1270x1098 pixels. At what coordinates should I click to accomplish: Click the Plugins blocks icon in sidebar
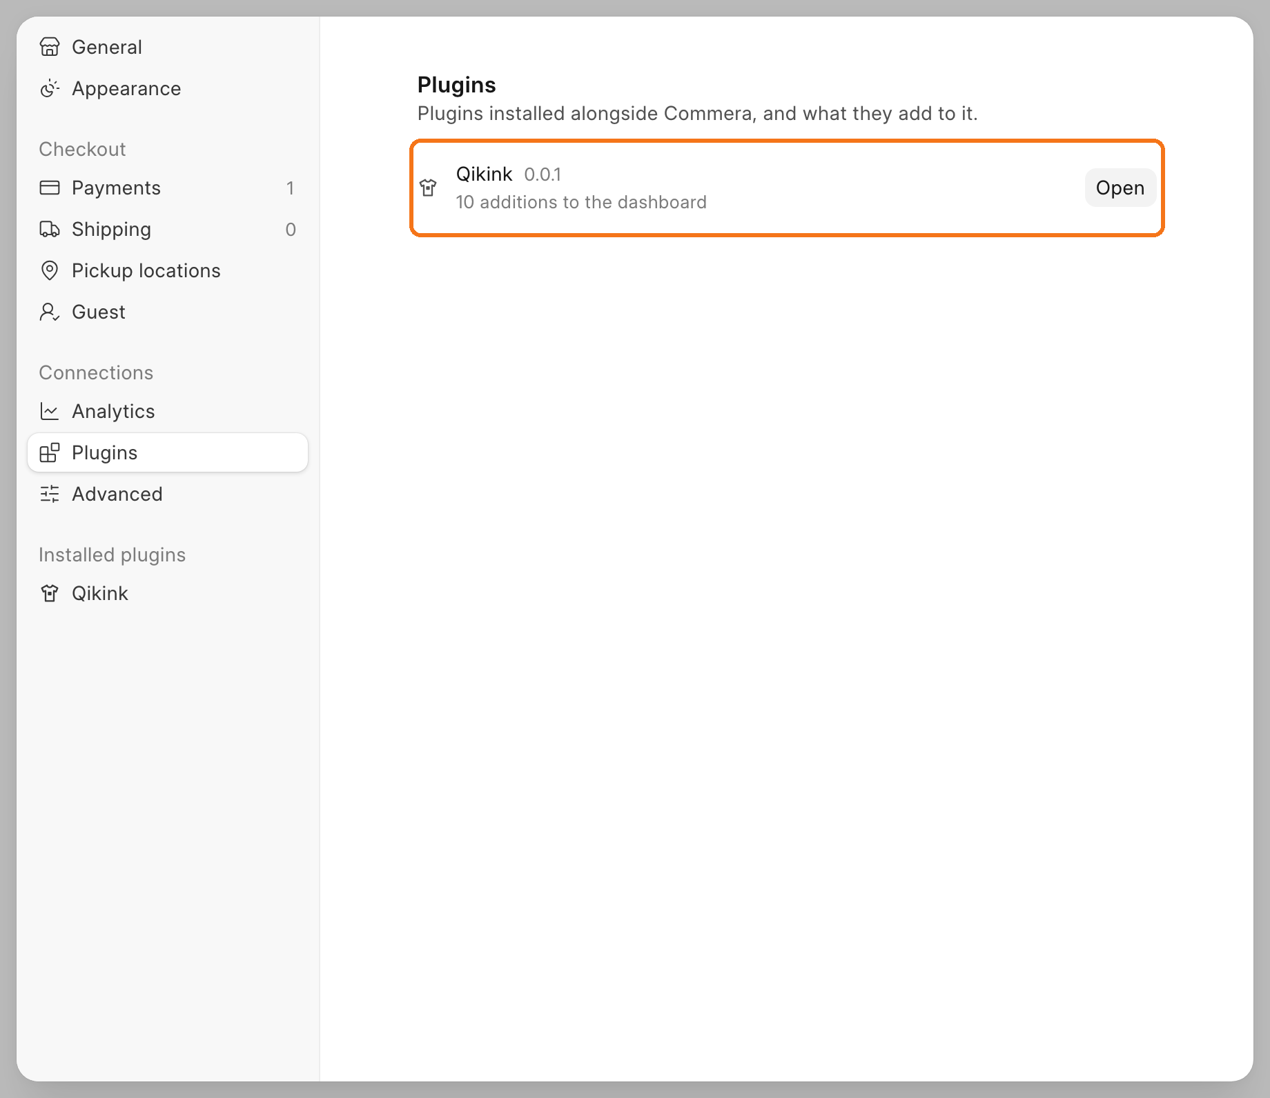point(50,452)
